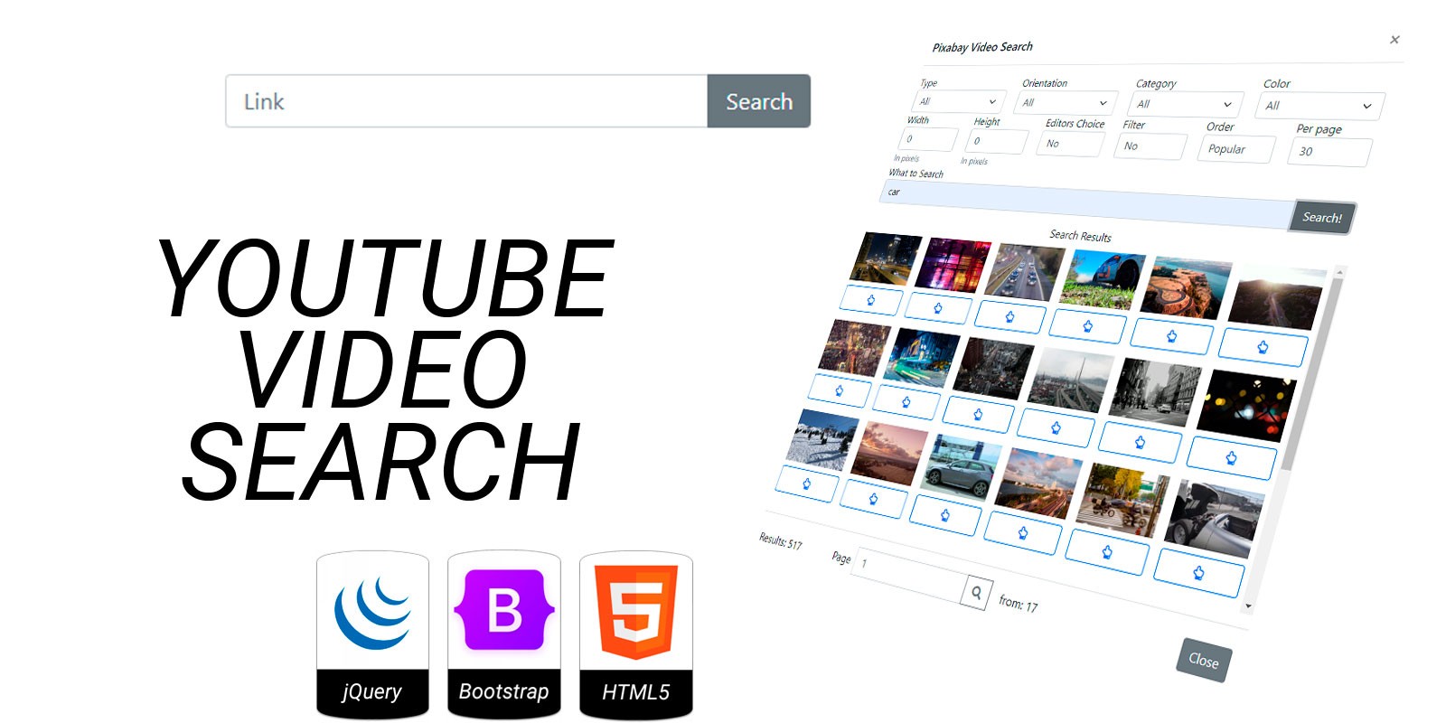The image size is (1446, 723).
Task: Change the Order selector set to Popular
Action: [1236, 149]
